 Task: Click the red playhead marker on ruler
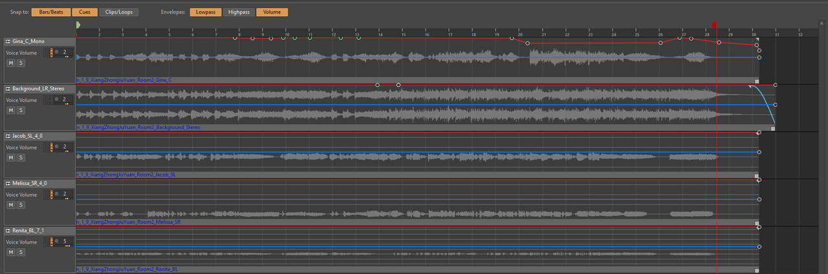(715, 25)
